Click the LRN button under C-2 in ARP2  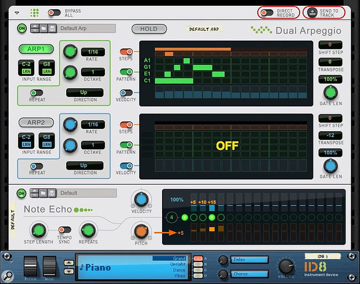(x=26, y=145)
